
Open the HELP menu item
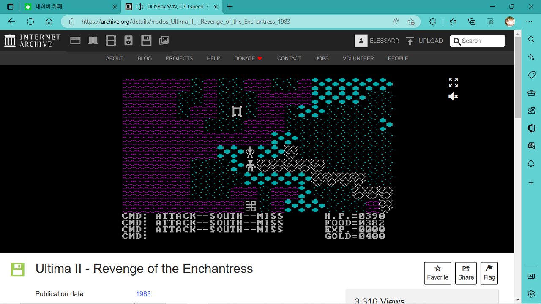pyautogui.click(x=213, y=58)
